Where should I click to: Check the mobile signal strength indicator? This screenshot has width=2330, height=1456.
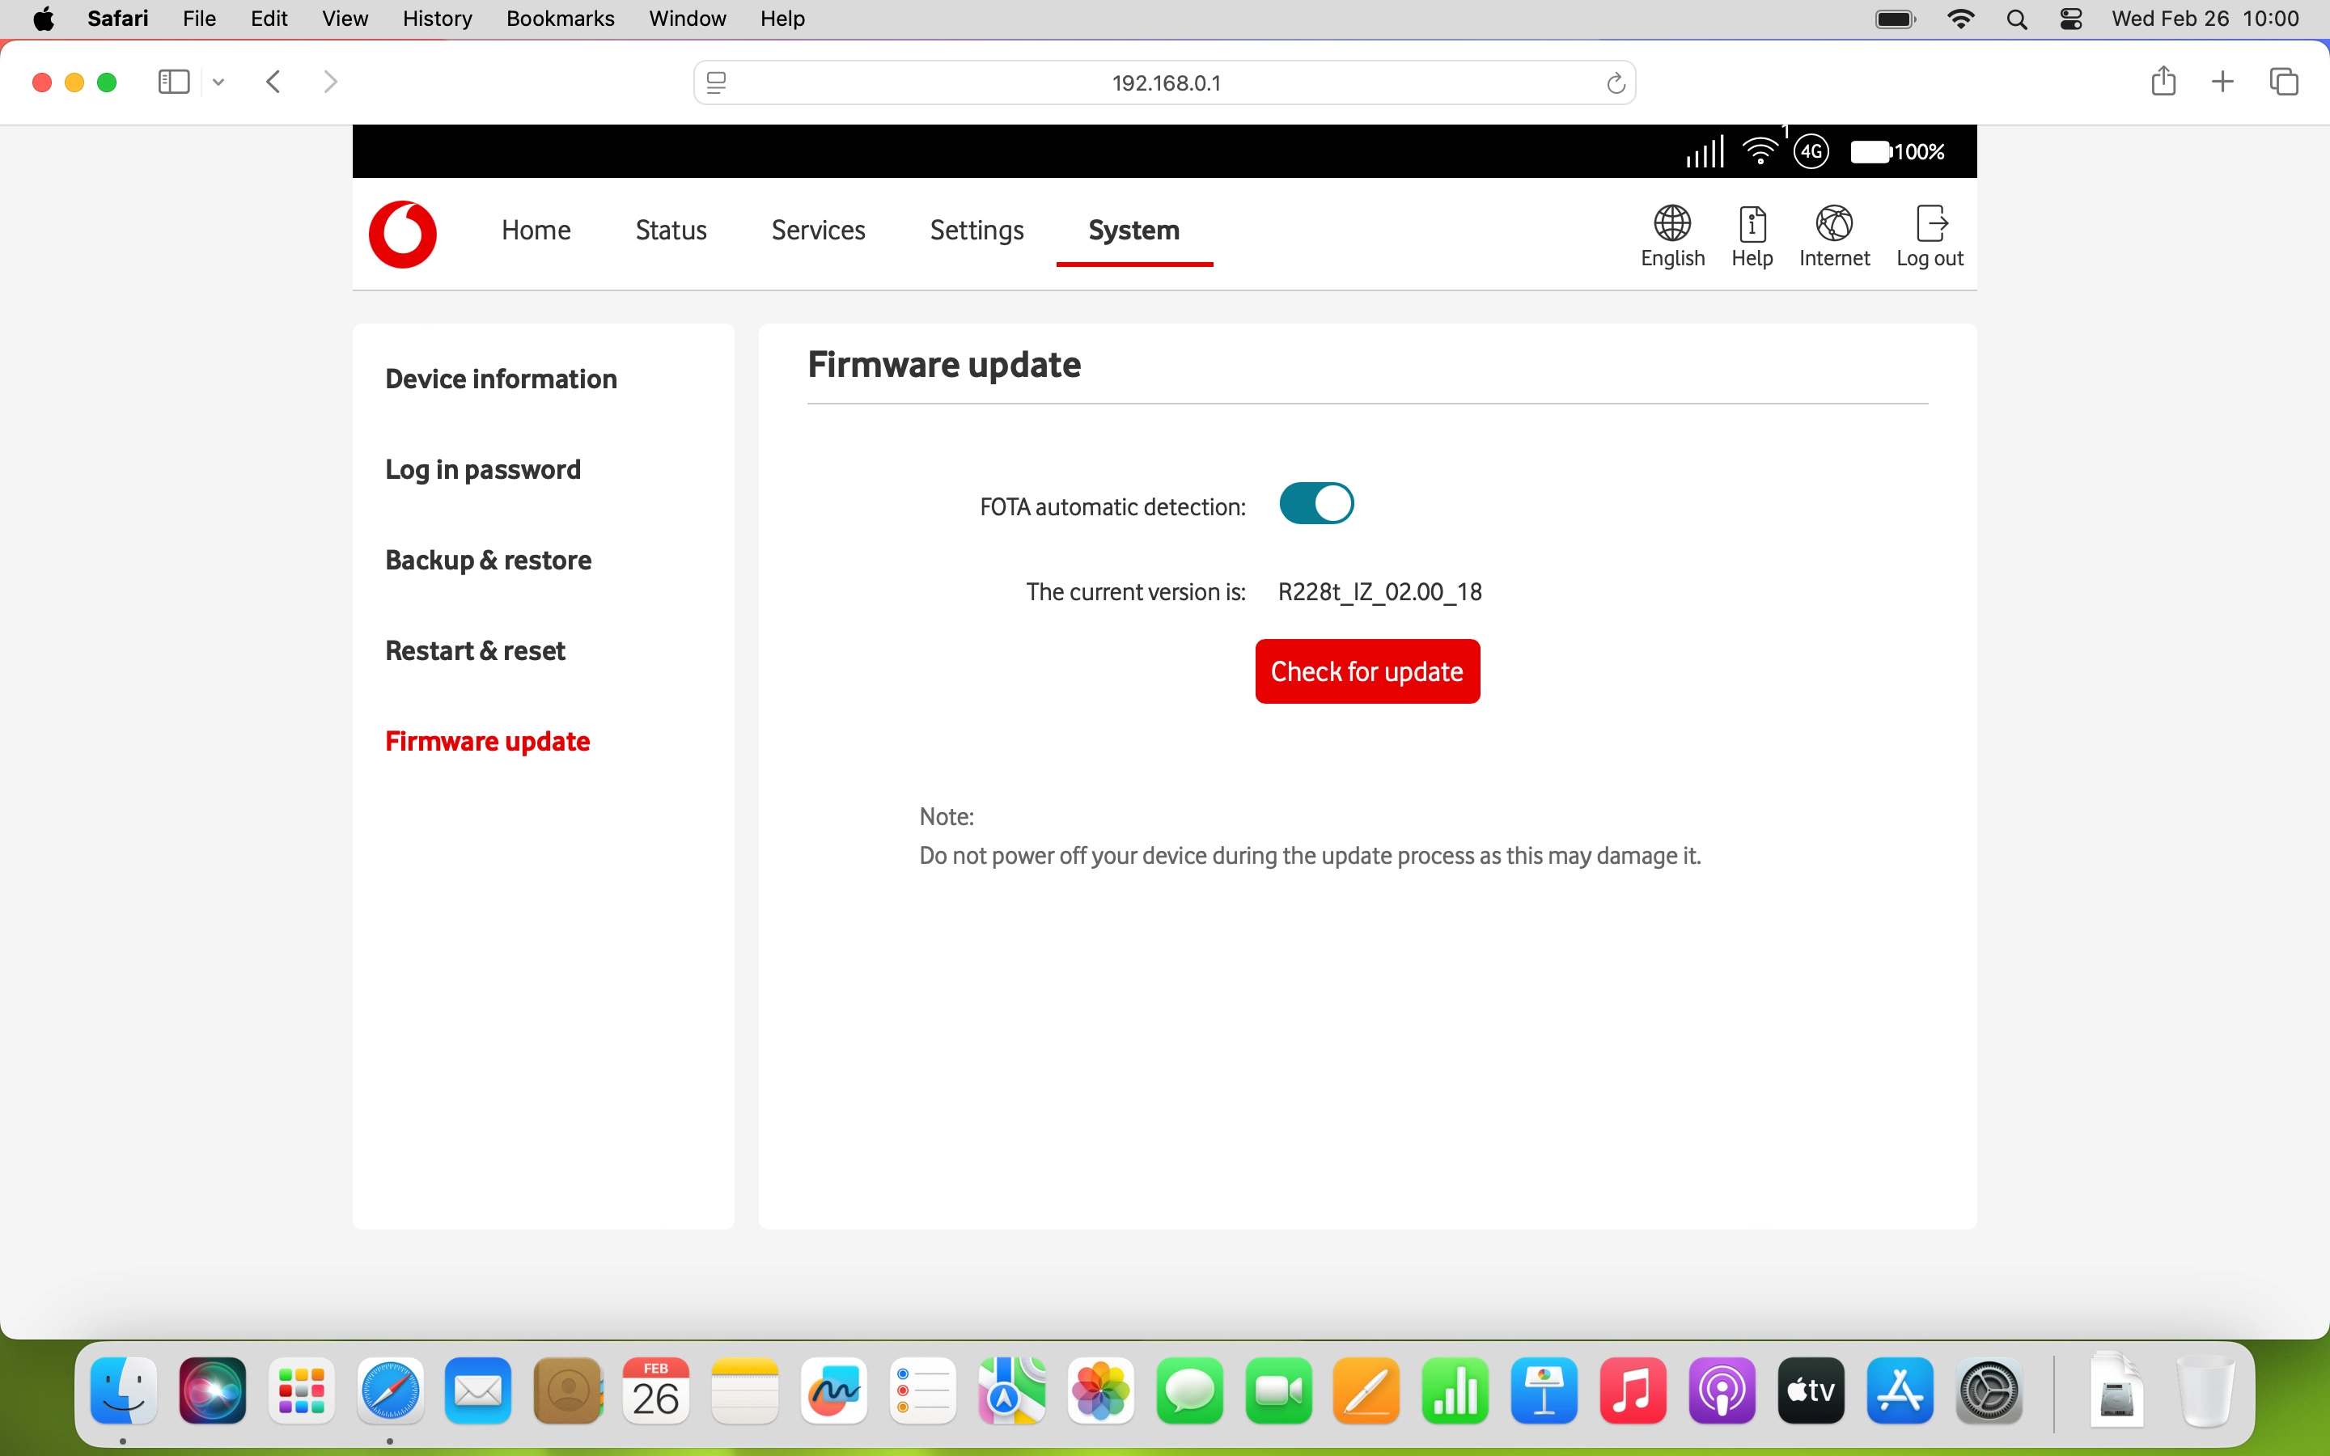[x=1703, y=151]
